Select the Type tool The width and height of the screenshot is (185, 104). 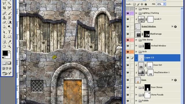(x=9, y=32)
